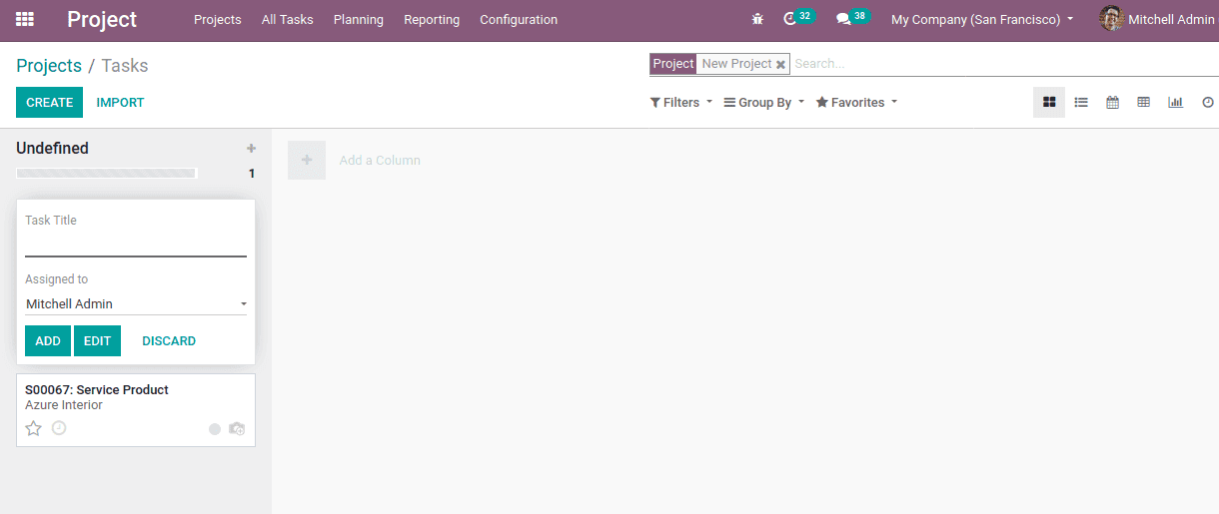Click plus icon next to Add a Column
Image resolution: width=1219 pixels, height=514 pixels.
pyautogui.click(x=307, y=160)
